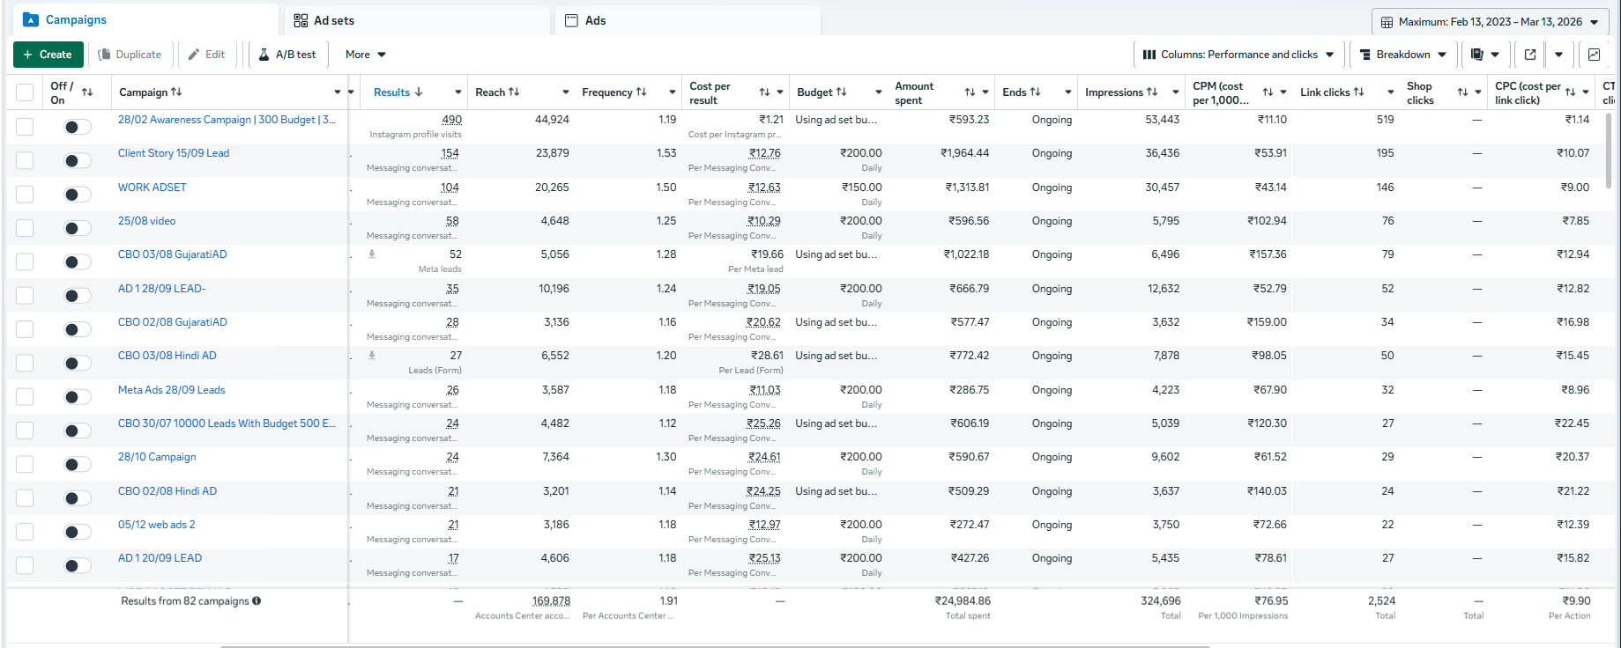This screenshot has height=648, width=1621.
Task: Sort by Link clicks column arrows
Action: coord(1358,92)
